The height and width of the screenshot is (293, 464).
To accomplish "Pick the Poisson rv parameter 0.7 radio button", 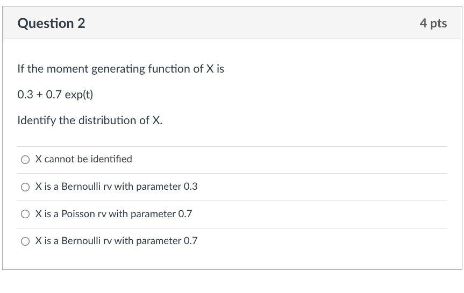I will [25, 214].
